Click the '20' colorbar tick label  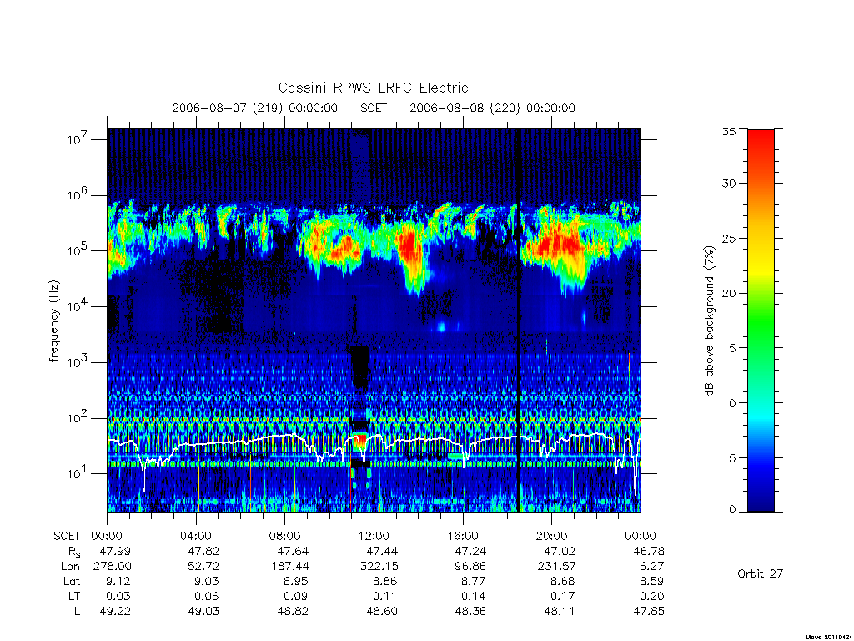(729, 293)
